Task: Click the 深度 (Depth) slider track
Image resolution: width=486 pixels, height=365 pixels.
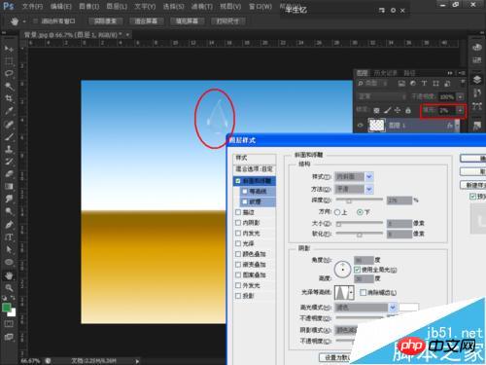Action: point(360,200)
